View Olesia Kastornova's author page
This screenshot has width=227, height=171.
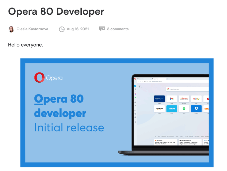click(x=33, y=29)
